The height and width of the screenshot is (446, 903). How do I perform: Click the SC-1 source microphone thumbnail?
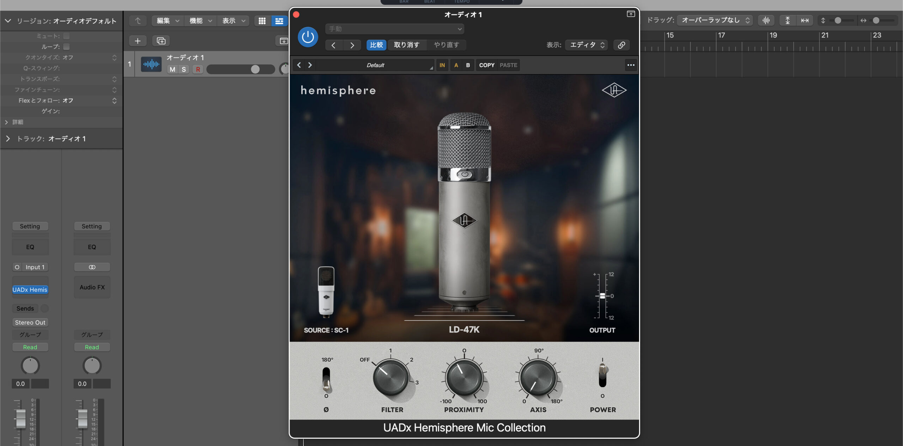(326, 292)
